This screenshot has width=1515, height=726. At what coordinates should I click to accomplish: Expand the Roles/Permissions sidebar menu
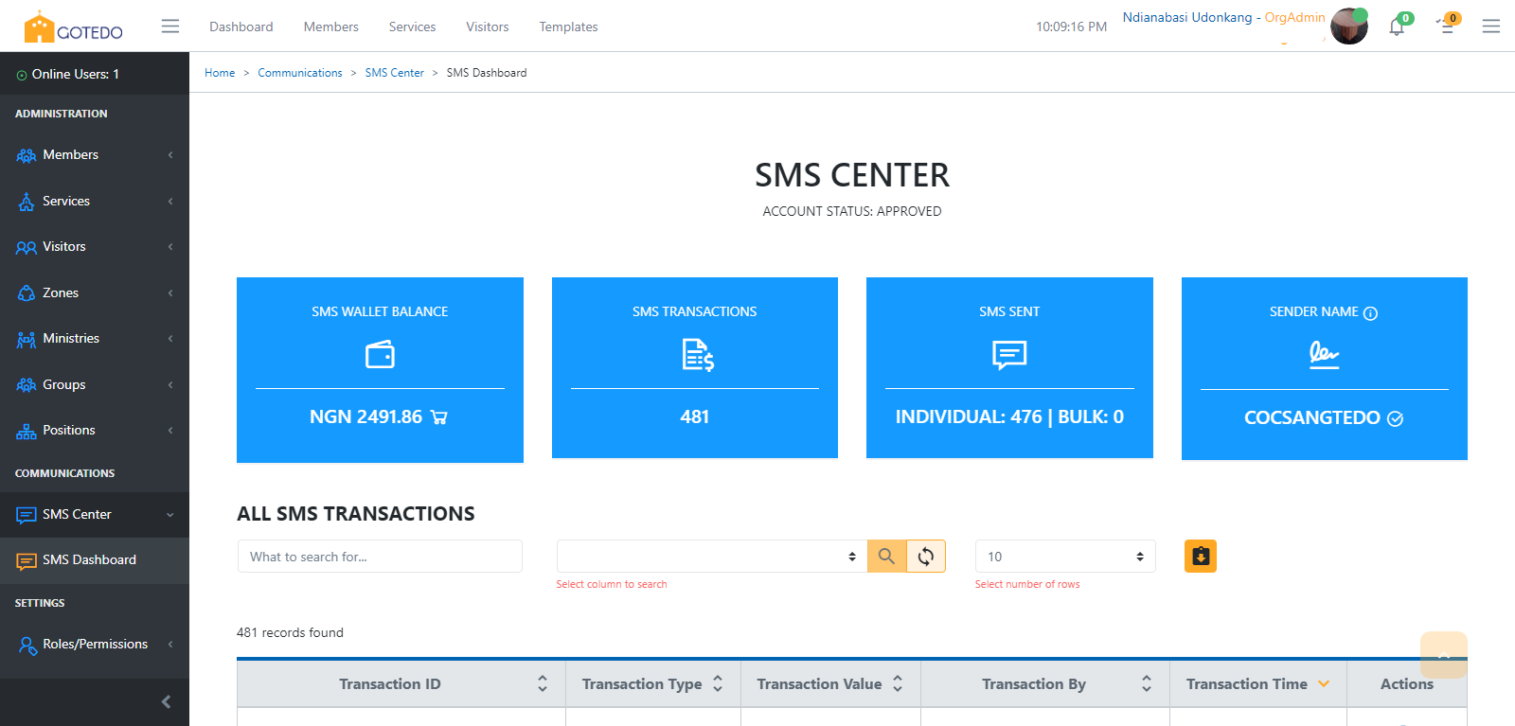[94, 645]
